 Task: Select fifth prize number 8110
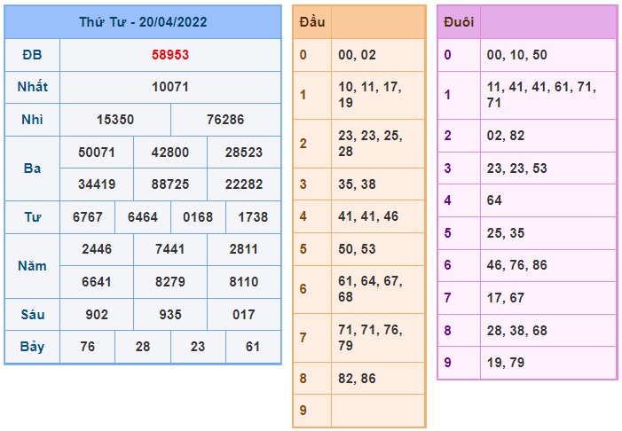pos(244,282)
